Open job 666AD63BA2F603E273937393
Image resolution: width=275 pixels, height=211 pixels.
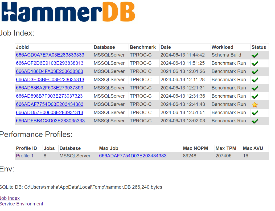[50, 88]
